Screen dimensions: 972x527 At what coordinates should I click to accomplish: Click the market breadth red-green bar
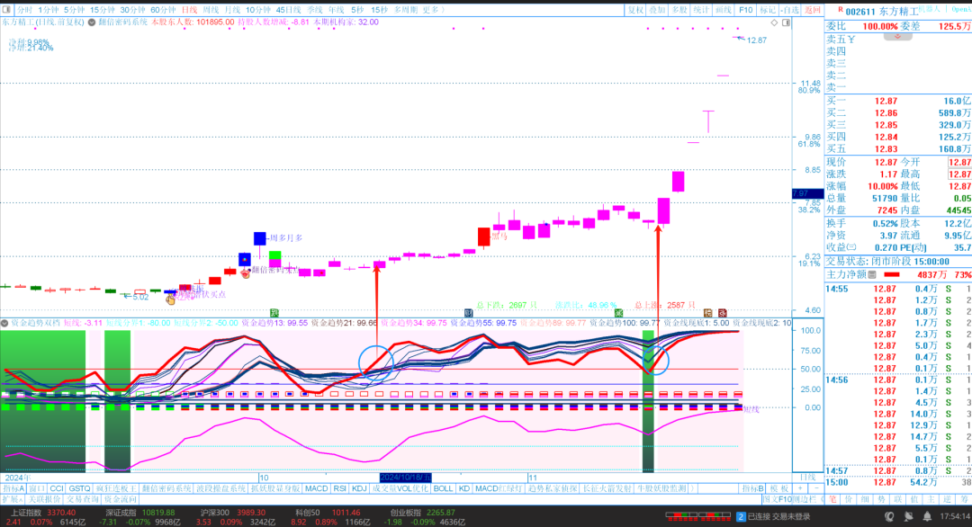(699, 516)
